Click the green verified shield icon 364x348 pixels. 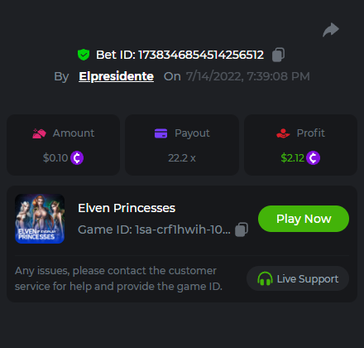[x=84, y=55]
